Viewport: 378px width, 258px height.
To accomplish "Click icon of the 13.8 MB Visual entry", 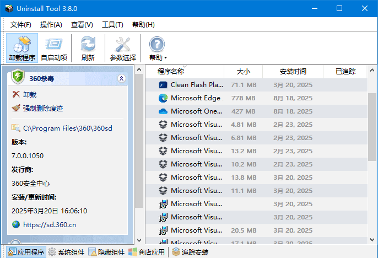I will 163,178.
